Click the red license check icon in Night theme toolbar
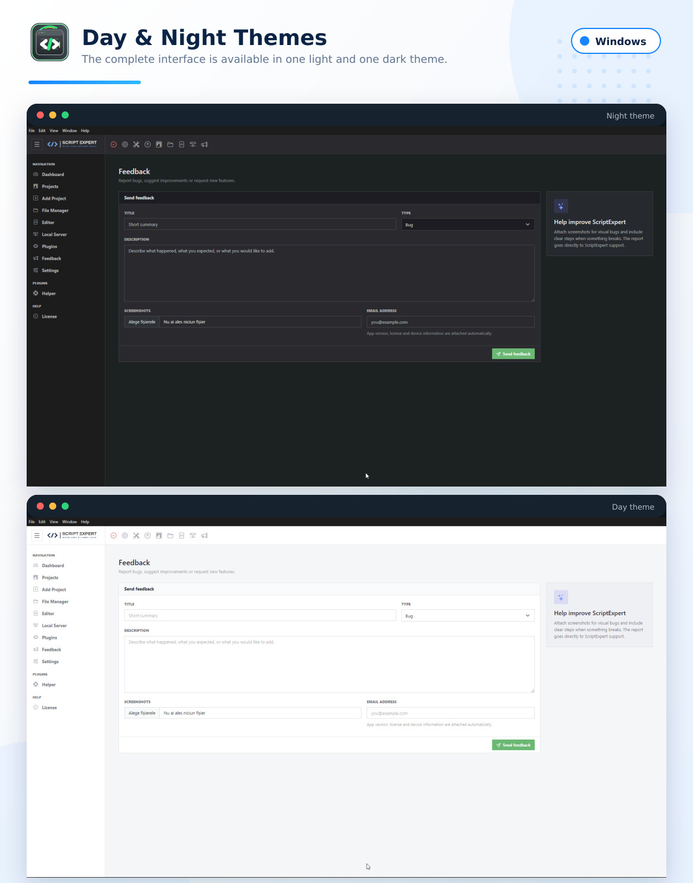 point(114,145)
